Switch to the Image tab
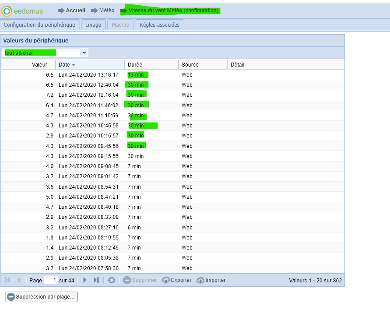This screenshot has height=313, width=390. pyautogui.click(x=93, y=25)
